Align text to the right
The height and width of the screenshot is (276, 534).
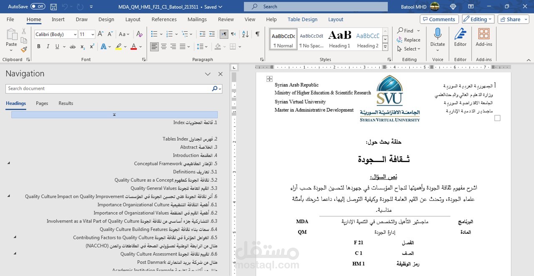pyautogui.click(x=173, y=46)
